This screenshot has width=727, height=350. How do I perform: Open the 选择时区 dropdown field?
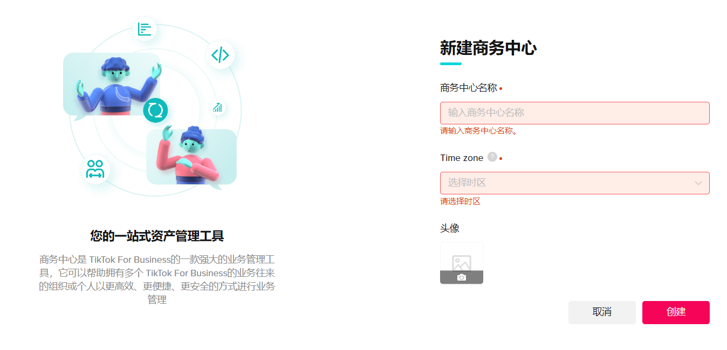coord(574,183)
